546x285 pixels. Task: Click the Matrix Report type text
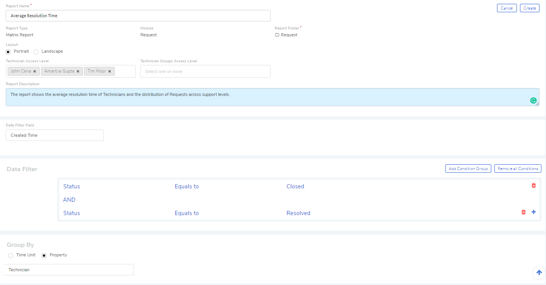(x=20, y=35)
